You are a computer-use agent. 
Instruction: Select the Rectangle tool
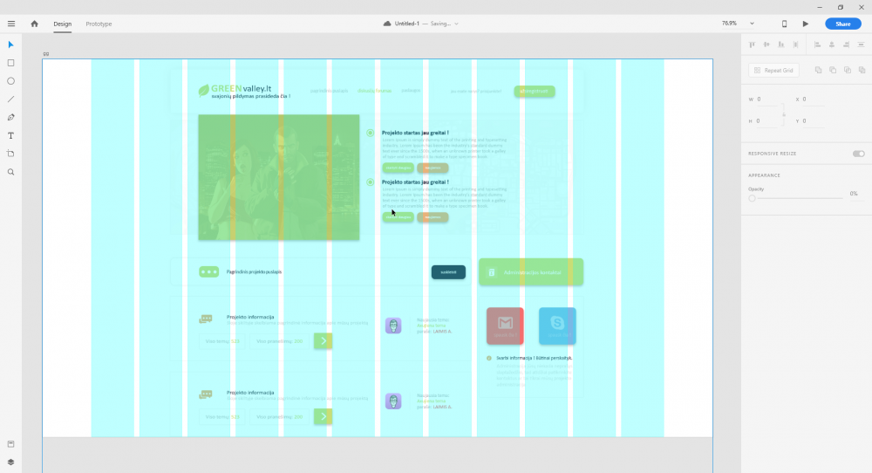coord(11,63)
